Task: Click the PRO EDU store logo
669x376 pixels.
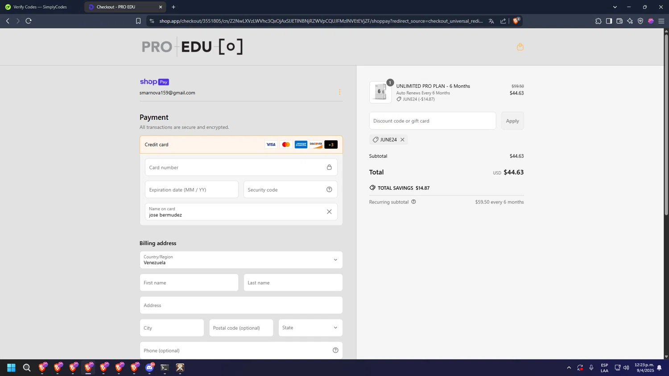Action: 192,47
